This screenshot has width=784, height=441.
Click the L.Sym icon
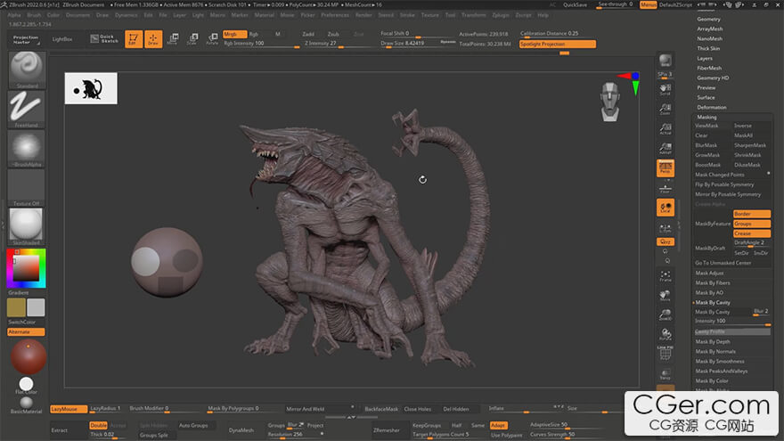click(x=665, y=228)
